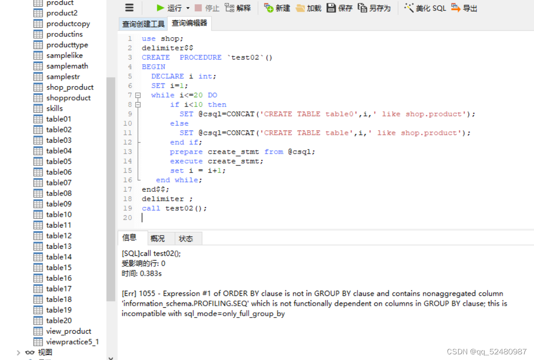534x360 pixels.
Task: Click the scrollbar down arrow in tree panel
Action: [x=111, y=358]
